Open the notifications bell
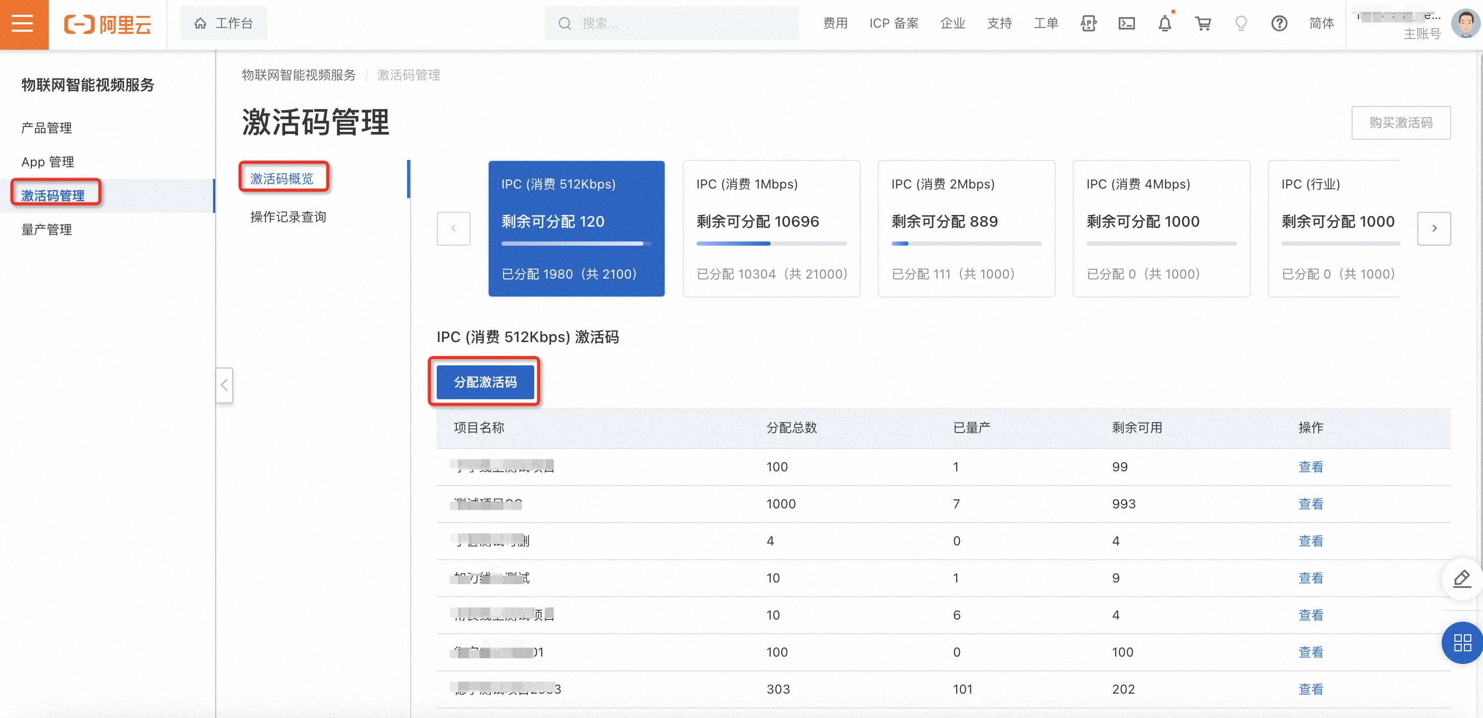This screenshot has width=1483, height=718. [x=1164, y=24]
